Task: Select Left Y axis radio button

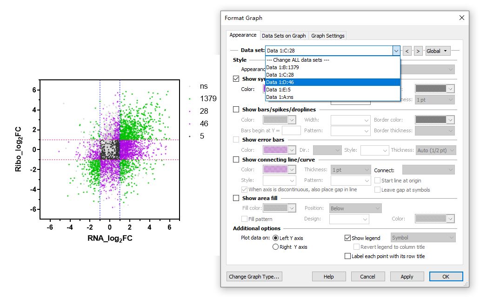Action: point(275,238)
